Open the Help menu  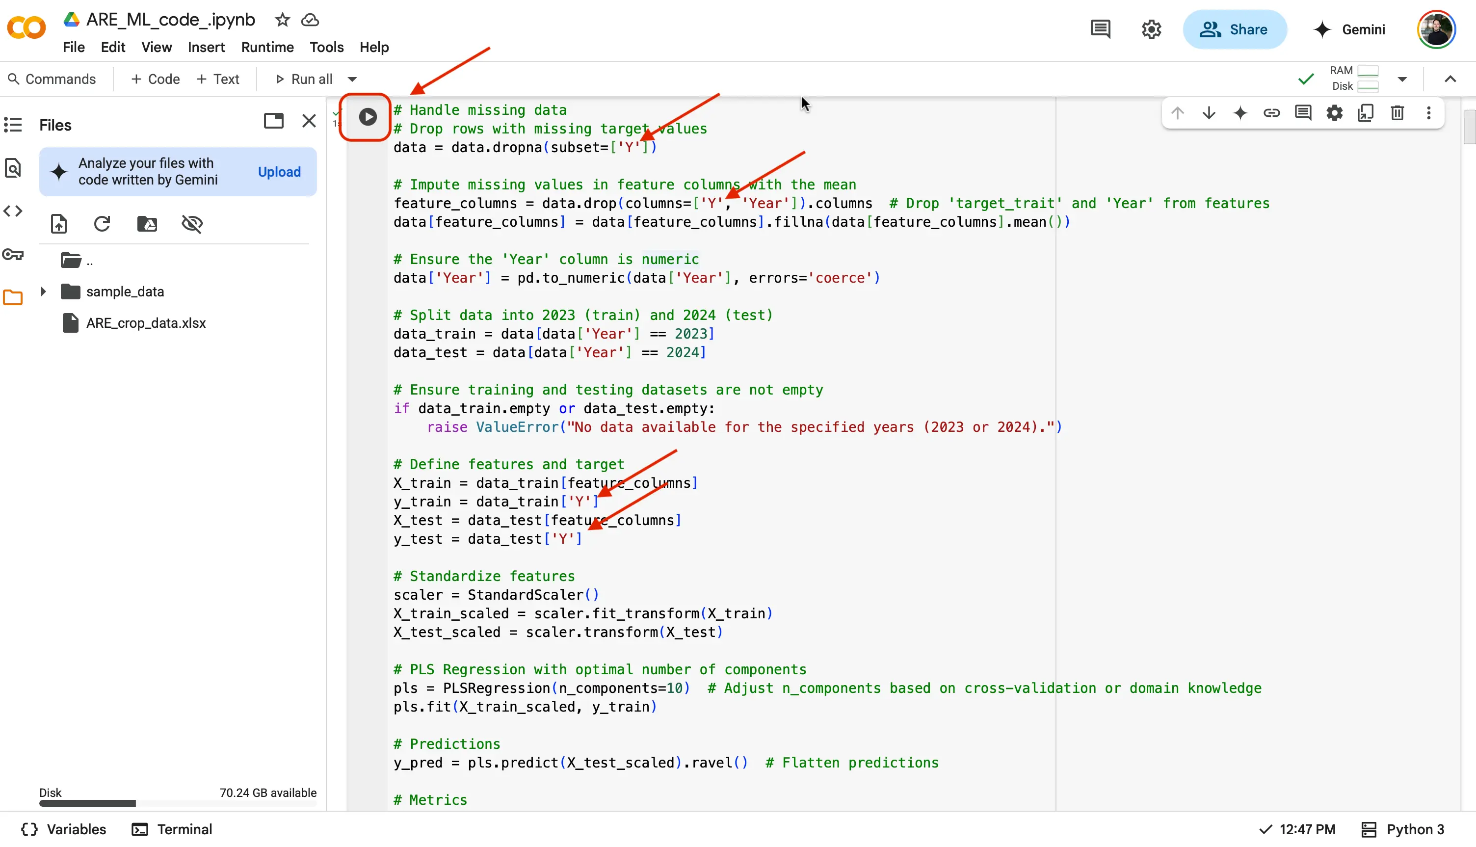[374, 47]
